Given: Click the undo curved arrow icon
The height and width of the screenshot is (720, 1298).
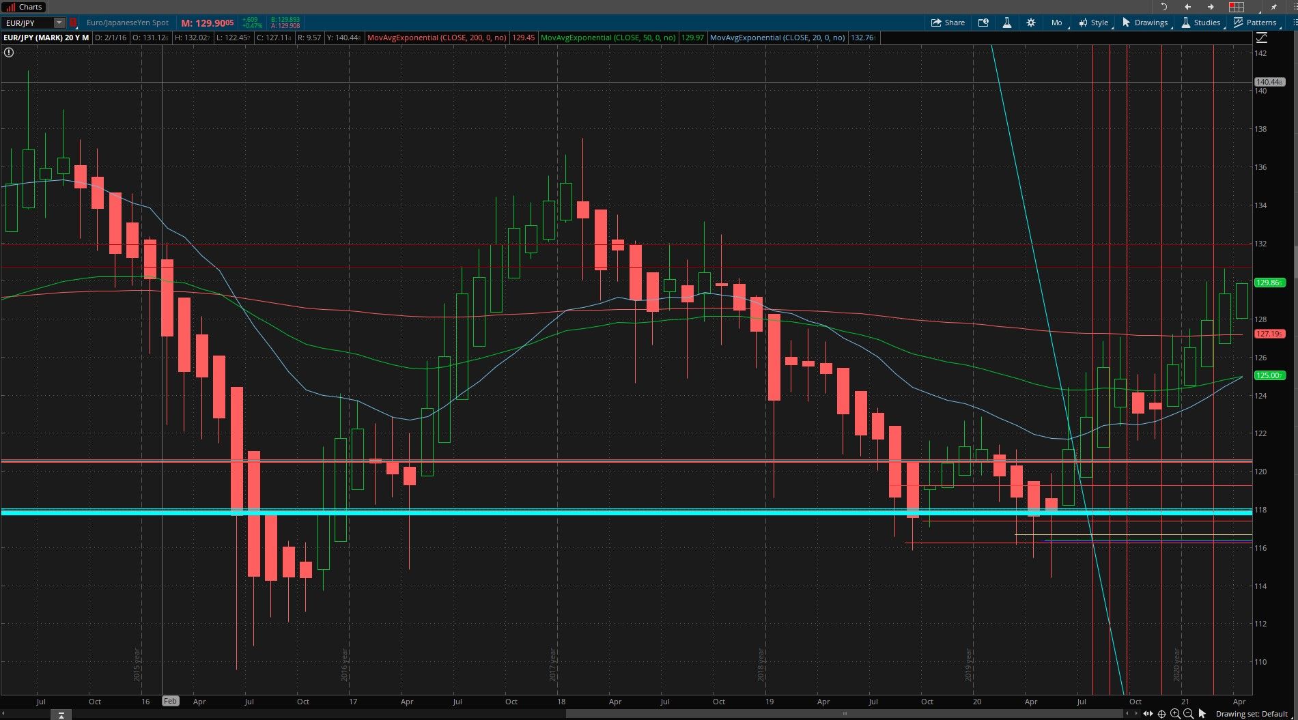Looking at the screenshot, I should [x=1164, y=7].
